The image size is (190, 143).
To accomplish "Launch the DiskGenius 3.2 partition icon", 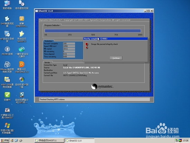I will (22, 67).
